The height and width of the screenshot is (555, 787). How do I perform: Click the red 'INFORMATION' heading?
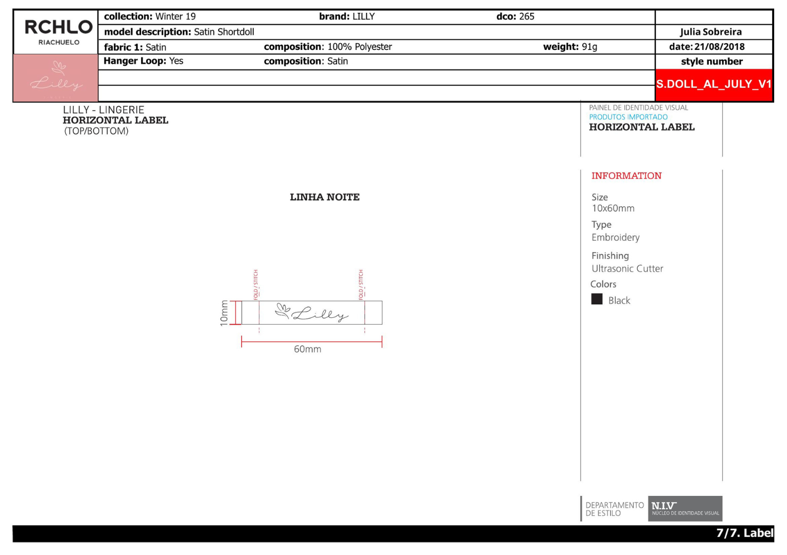(x=626, y=176)
